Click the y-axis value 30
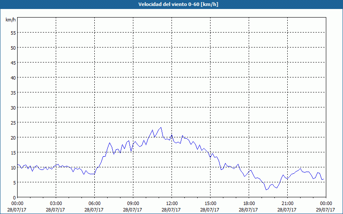Image resolution: width=343 pixels, height=214 pixels. coord(13,108)
